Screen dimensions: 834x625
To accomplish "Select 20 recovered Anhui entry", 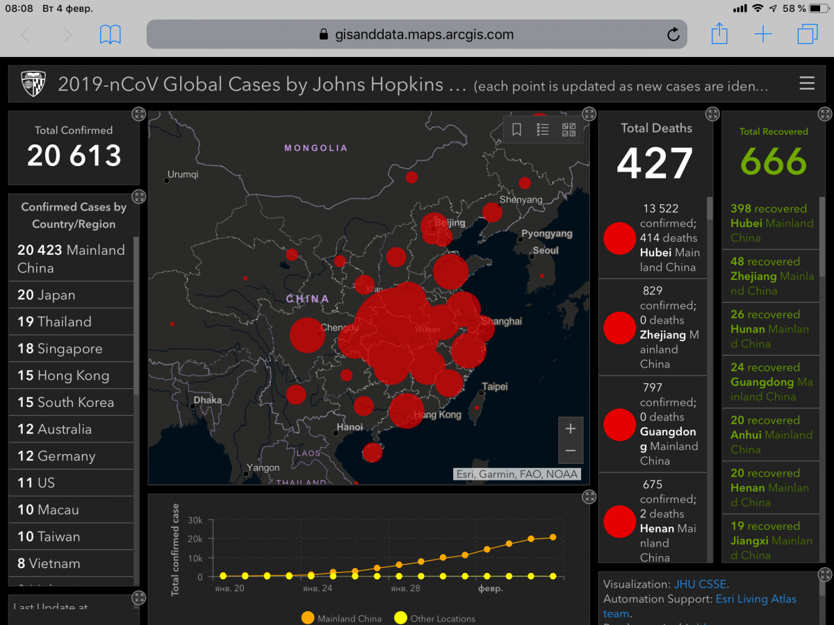I will pos(771,434).
